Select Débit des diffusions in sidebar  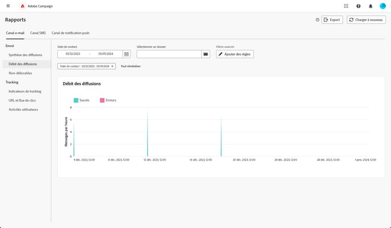(x=27, y=64)
